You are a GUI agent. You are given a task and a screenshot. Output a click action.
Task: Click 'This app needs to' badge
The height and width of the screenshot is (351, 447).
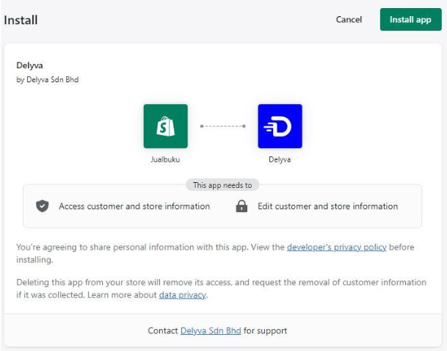(222, 185)
